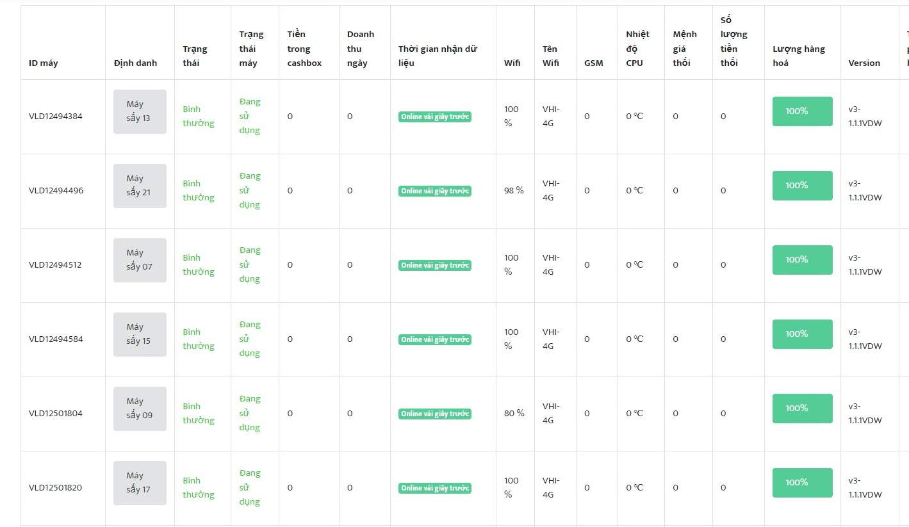This screenshot has width=909, height=527.
Task: Click the Thời gian nhận dữ liệu header
Action: pyautogui.click(x=438, y=56)
